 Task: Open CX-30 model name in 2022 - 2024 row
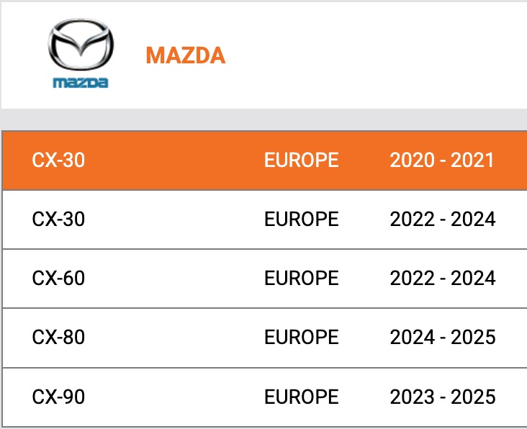point(58,219)
